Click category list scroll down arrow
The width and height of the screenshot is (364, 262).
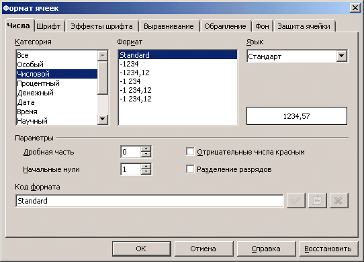(x=102, y=120)
